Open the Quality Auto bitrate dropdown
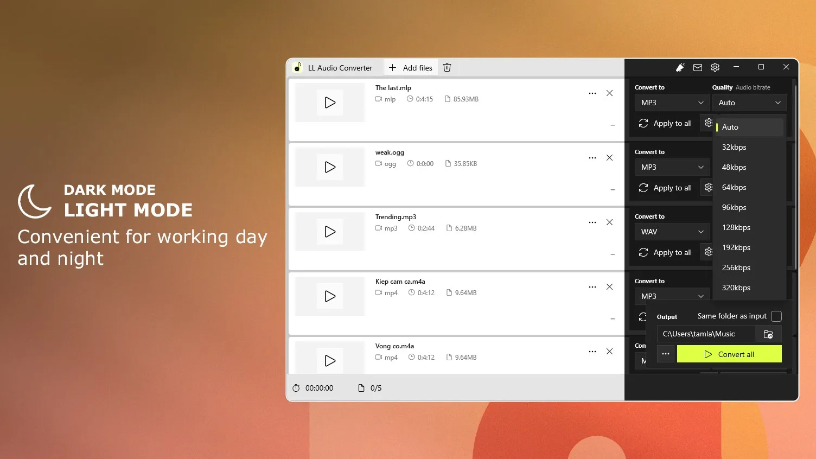816x459 pixels. [749, 103]
